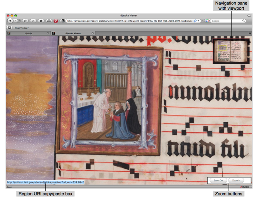Click the yellow viewport rectangle in navigator
Image resolution: width=256 pixels, height=197 pixels.
pyautogui.click(x=222, y=48)
